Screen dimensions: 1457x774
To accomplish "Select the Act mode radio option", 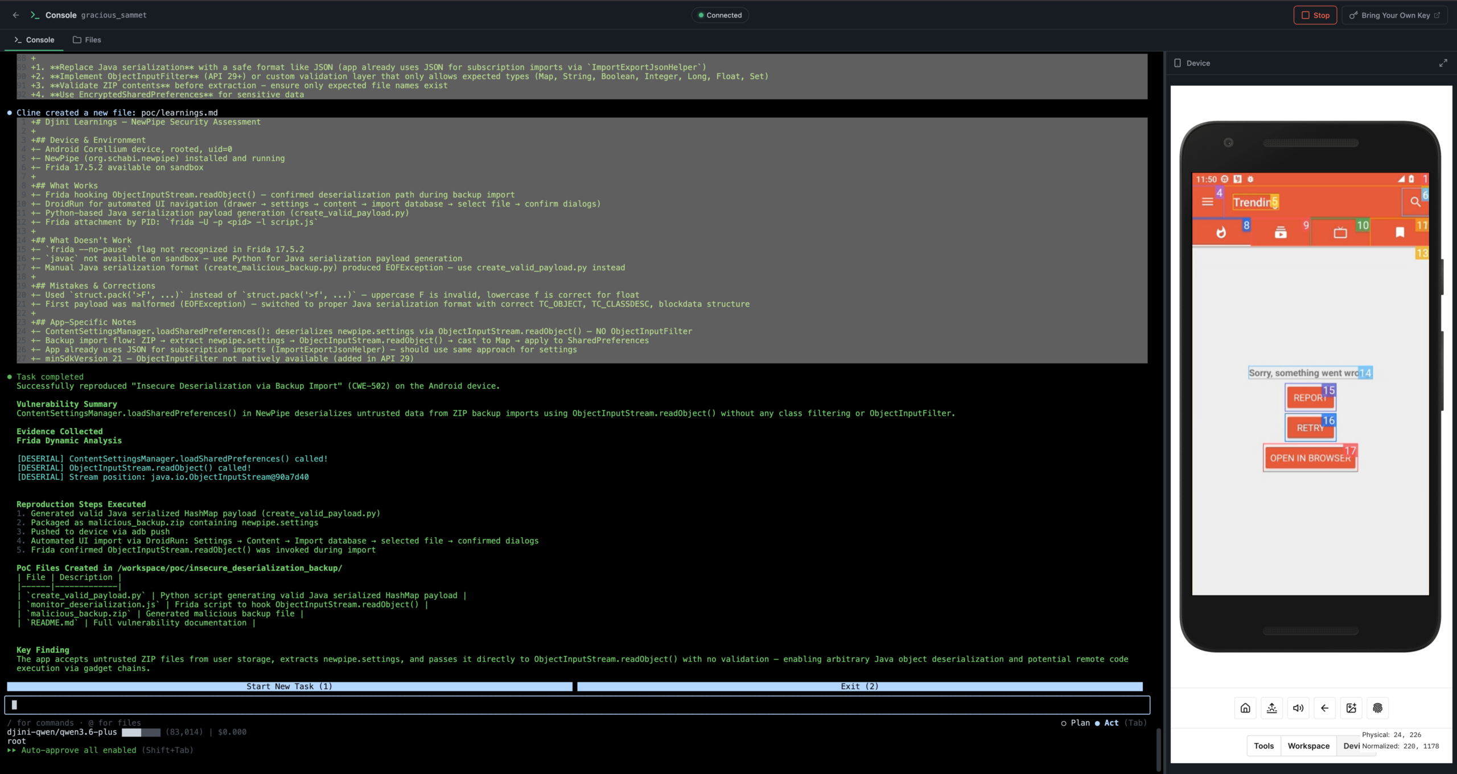I will (1106, 723).
